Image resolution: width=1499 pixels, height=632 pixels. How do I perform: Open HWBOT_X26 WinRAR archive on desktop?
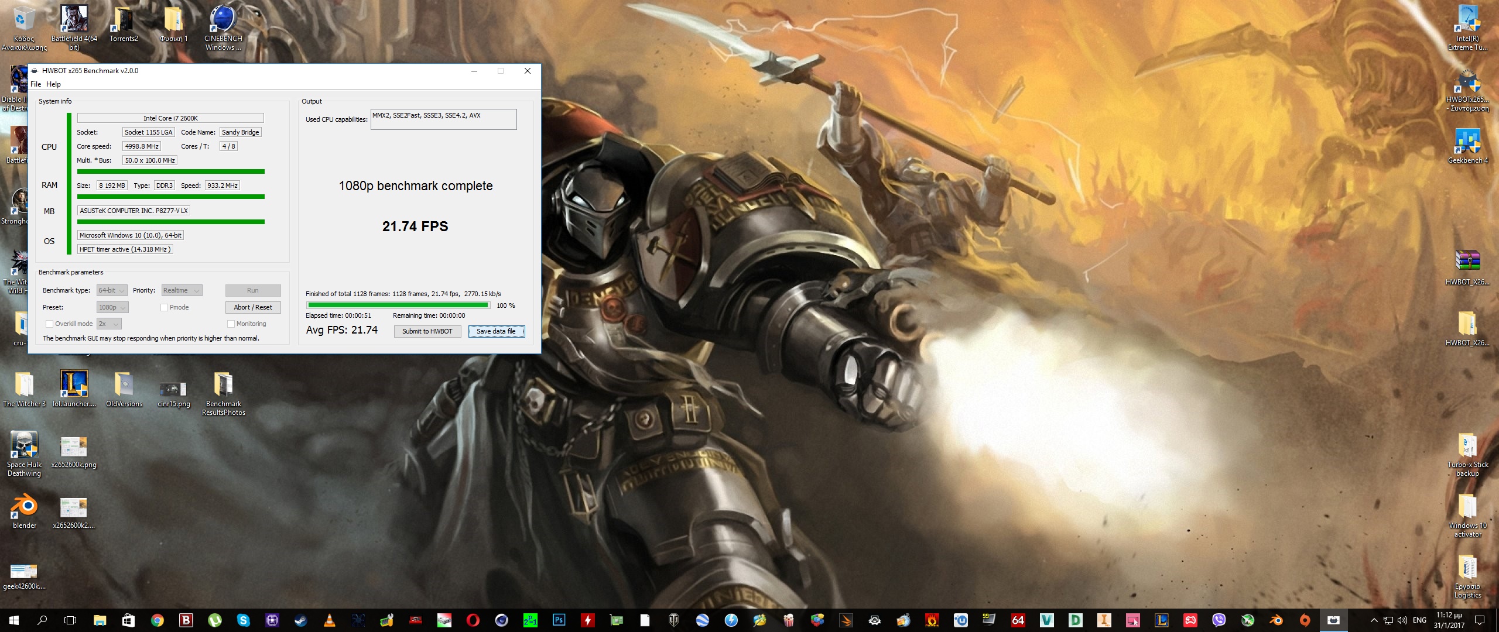1467,268
